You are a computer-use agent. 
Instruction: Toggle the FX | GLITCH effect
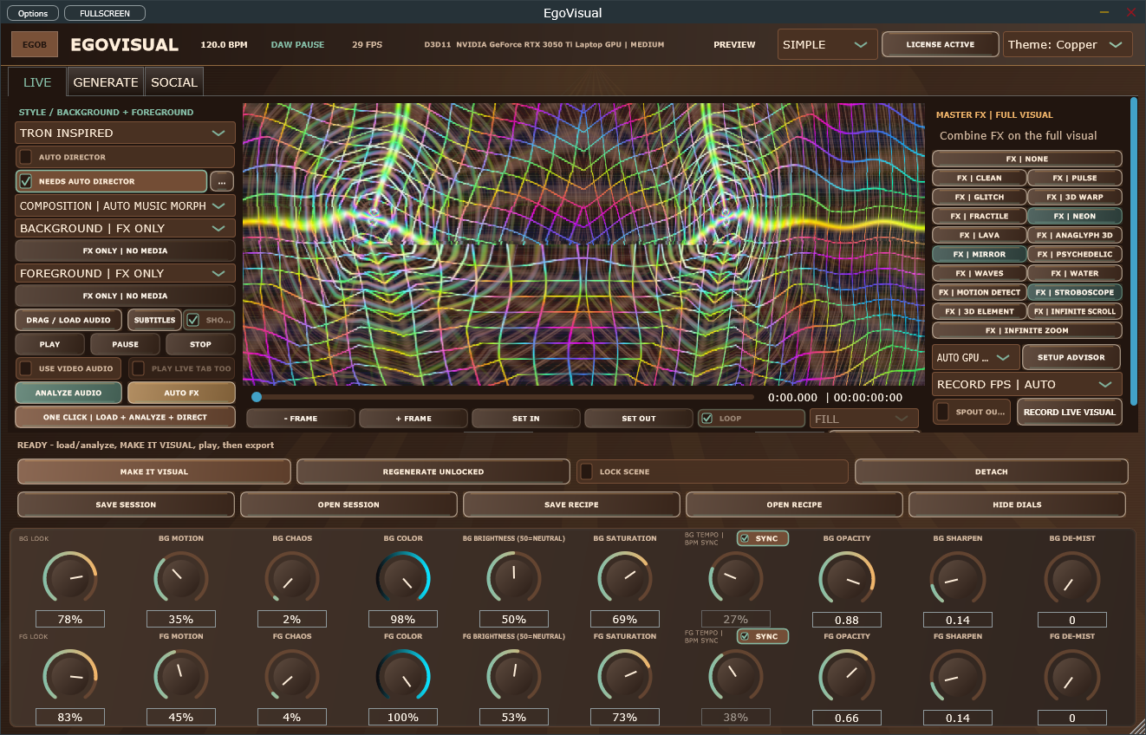(980, 197)
